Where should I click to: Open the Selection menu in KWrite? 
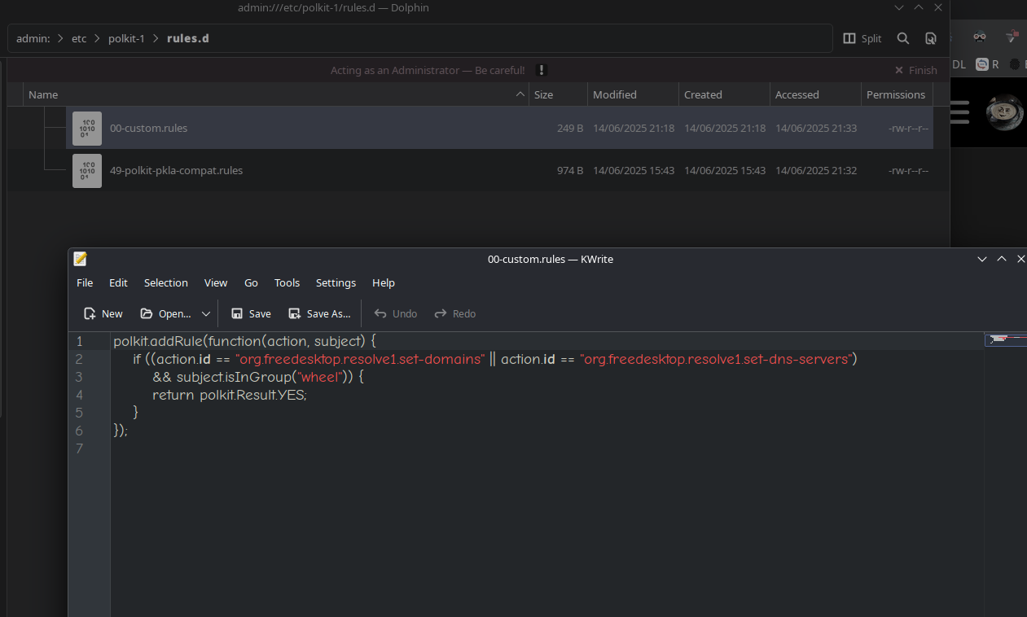(x=166, y=282)
